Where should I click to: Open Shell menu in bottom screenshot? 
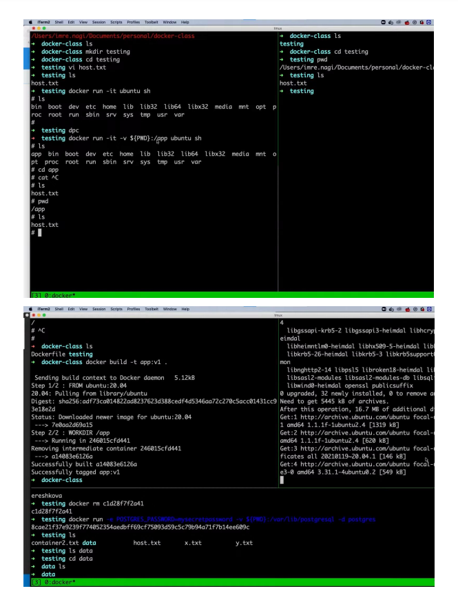pyautogui.click(x=59, y=309)
